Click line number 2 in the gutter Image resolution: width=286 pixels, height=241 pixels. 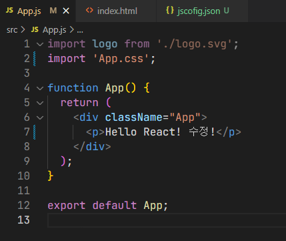click(27, 59)
